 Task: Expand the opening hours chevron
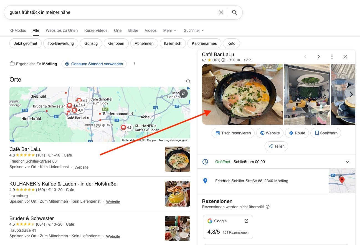tap(348, 162)
